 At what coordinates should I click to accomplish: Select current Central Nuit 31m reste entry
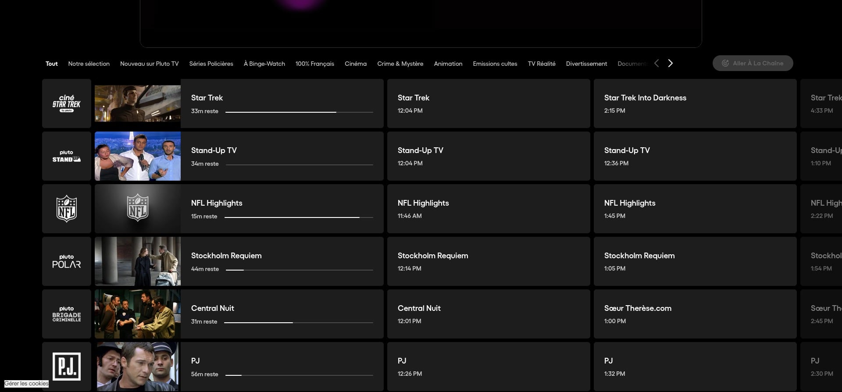(x=282, y=314)
